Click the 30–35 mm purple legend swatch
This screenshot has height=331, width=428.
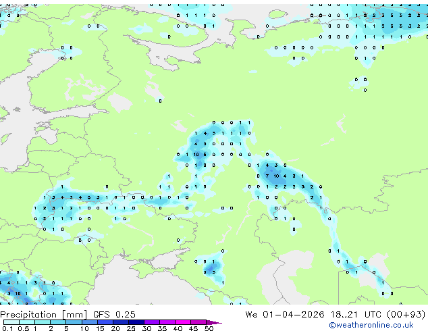152,322
